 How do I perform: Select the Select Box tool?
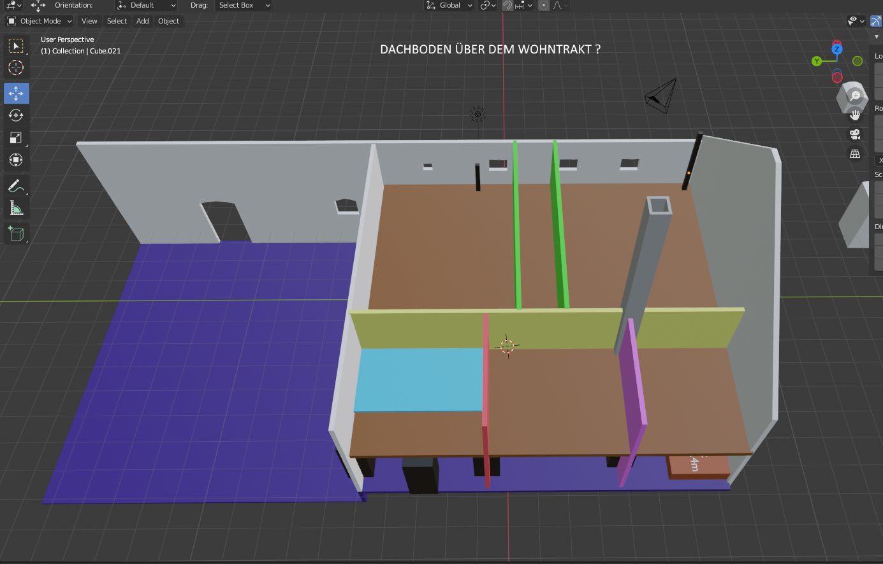tap(16, 46)
